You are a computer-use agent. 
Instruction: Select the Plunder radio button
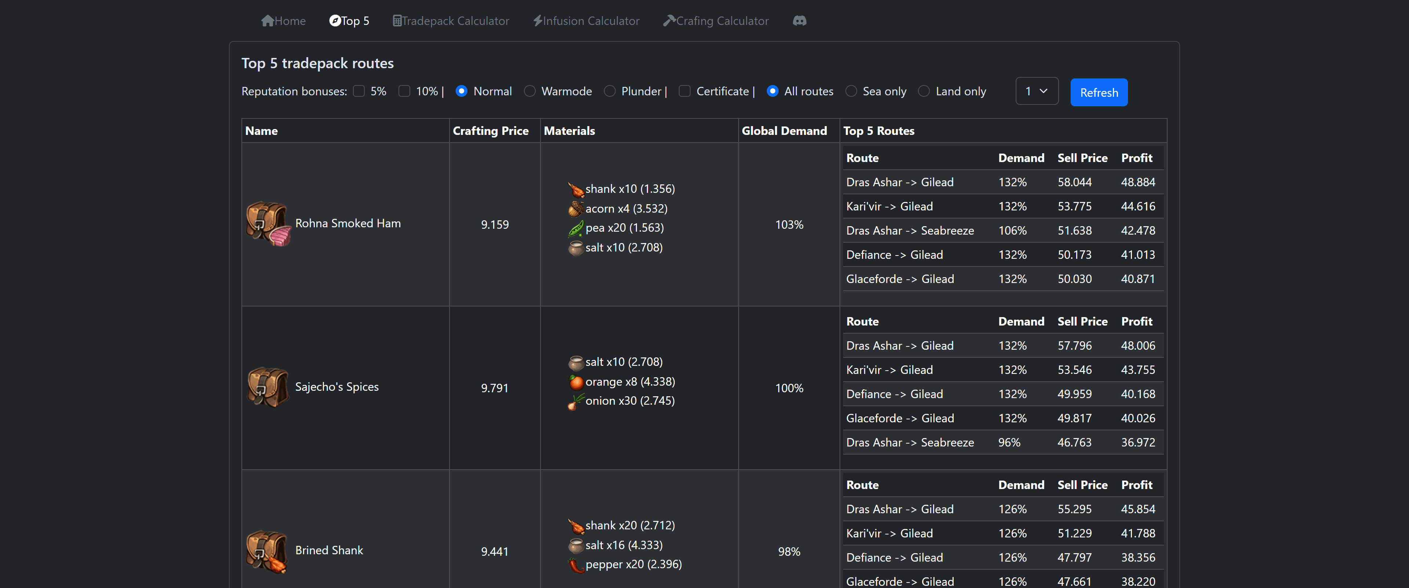(609, 91)
